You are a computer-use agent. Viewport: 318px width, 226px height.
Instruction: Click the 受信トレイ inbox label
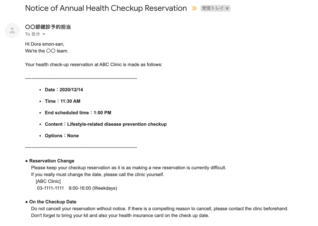pos(213,8)
